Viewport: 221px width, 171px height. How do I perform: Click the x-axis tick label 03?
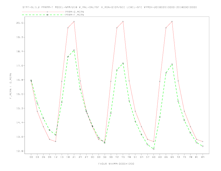pos(37,157)
